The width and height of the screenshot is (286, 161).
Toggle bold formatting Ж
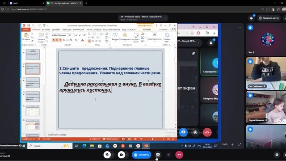[x=54, y=40]
